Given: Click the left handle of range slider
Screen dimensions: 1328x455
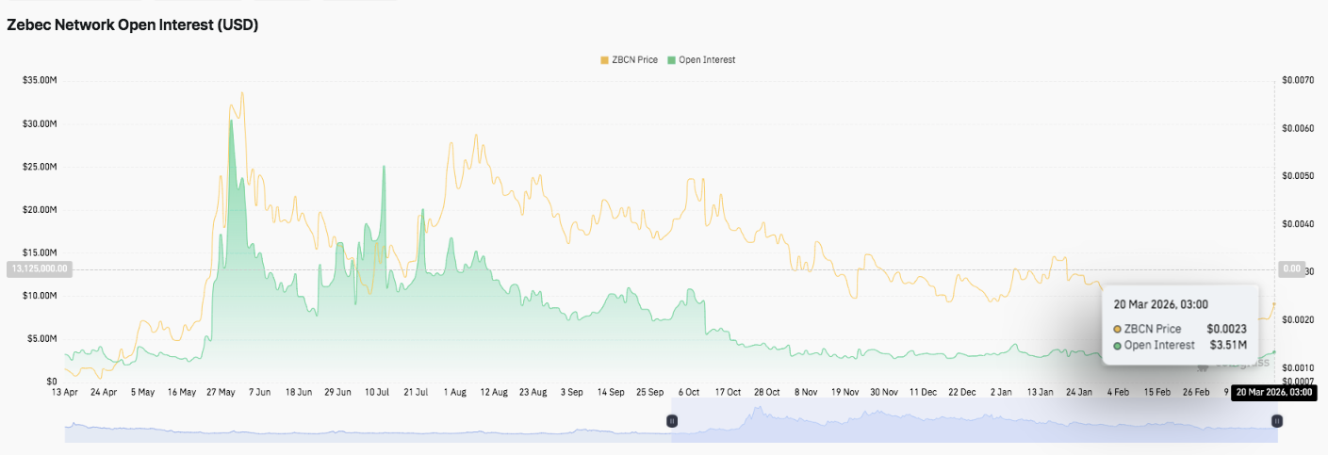Looking at the screenshot, I should (x=672, y=421).
